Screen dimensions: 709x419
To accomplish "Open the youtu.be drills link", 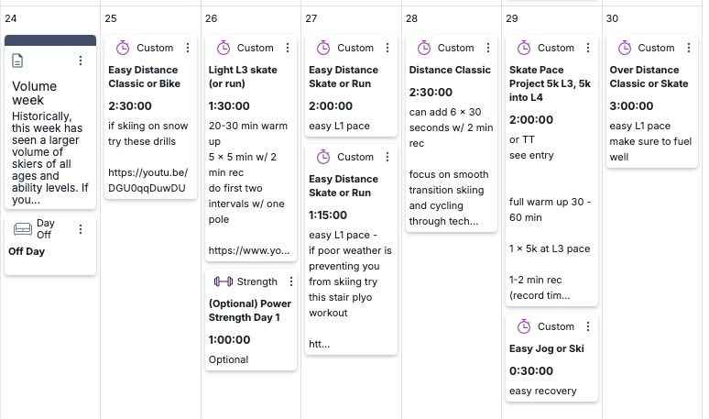I will (x=147, y=180).
